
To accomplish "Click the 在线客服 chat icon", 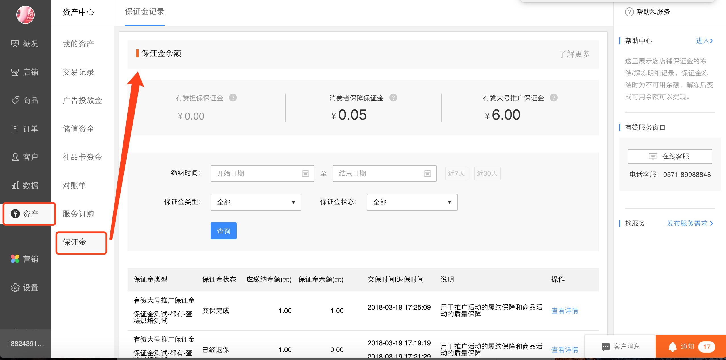I will click(653, 156).
